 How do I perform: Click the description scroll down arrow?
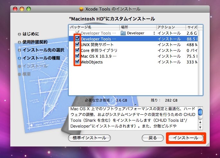coord(200,127)
